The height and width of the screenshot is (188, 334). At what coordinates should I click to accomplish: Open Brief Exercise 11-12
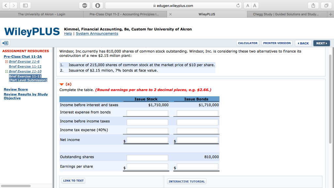[25, 66]
